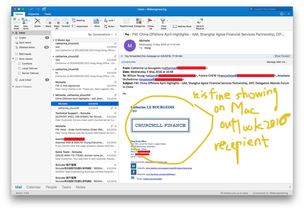Flag message with Follow Up
Screen dimensions: 304x211
coord(151,24)
